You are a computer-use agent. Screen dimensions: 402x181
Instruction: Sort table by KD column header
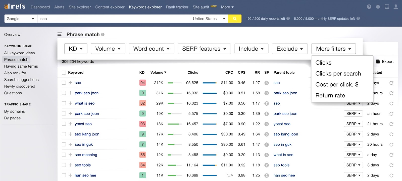[142, 73]
